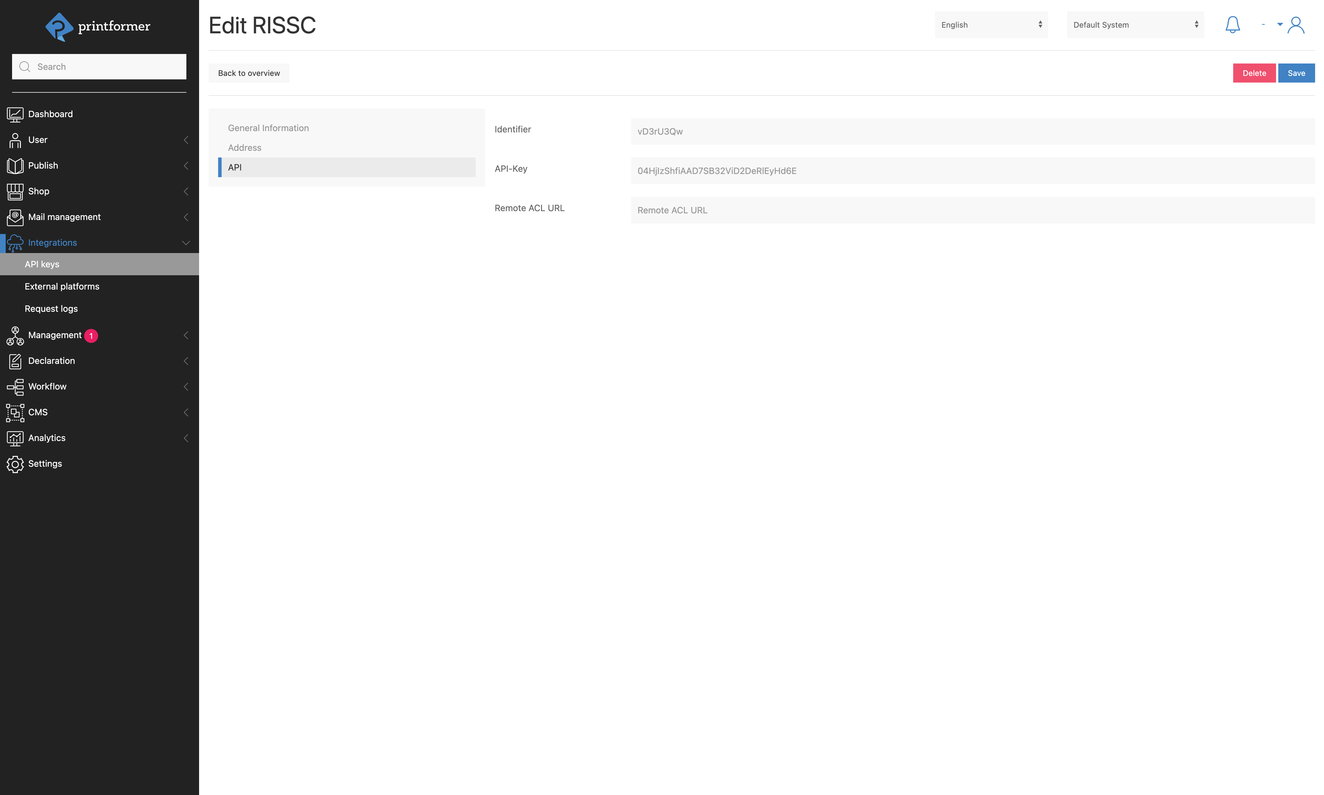Click the Publish book icon
Viewport: 1324px width, 795px height.
[15, 165]
